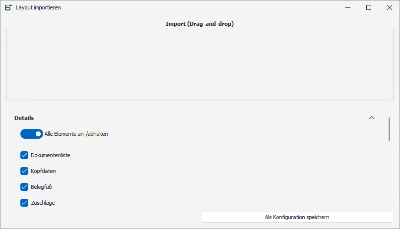Uncheck the Kopfdaten checkbox
Image resolution: width=400 pixels, height=229 pixels.
click(x=24, y=171)
